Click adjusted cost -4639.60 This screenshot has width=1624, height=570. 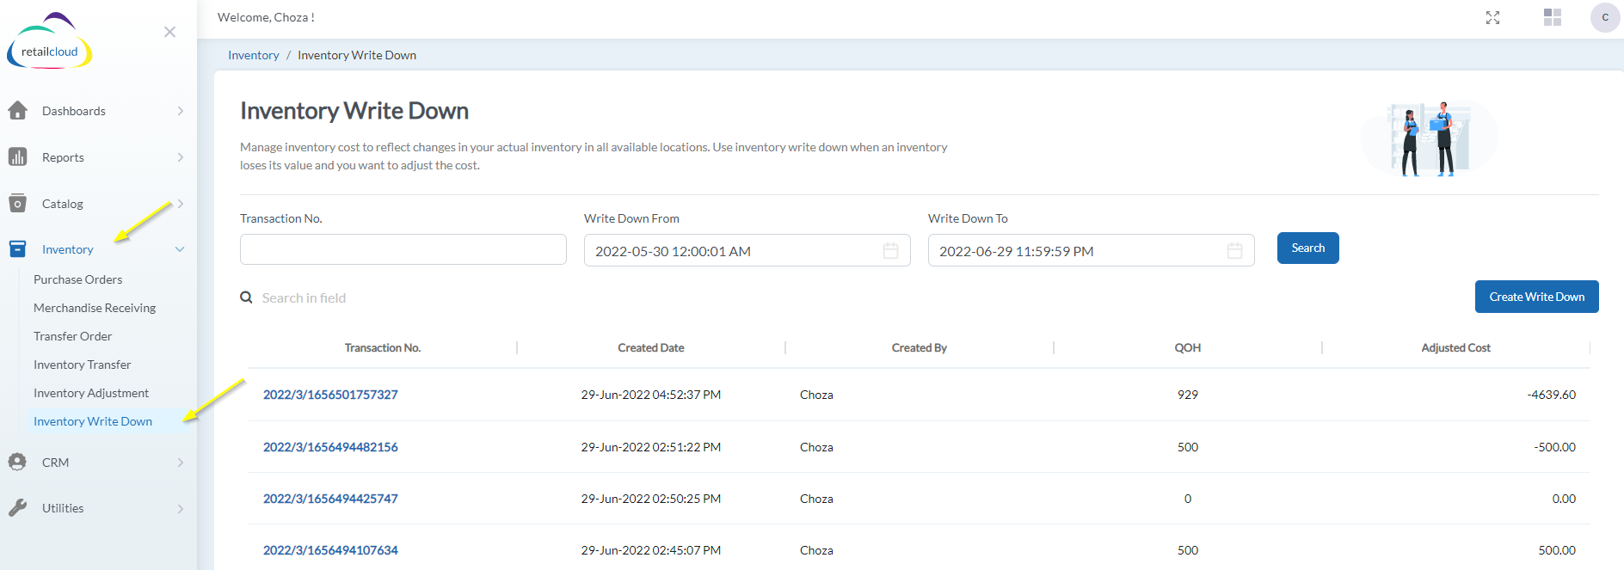(x=1551, y=395)
